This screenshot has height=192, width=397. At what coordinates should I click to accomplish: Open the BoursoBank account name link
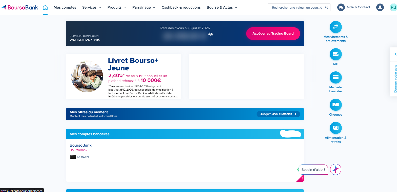point(80,145)
